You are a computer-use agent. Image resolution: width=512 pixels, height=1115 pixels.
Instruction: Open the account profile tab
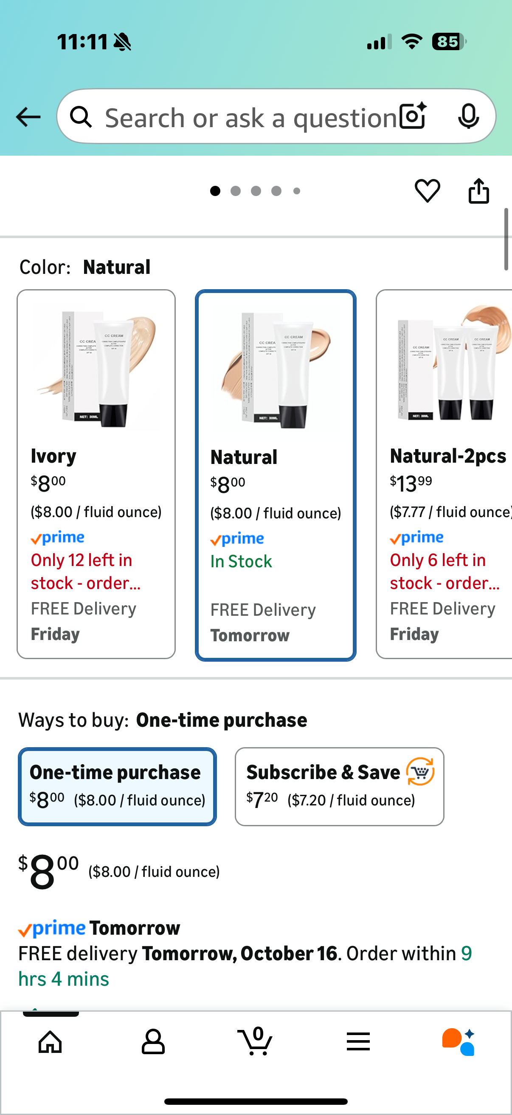tap(153, 1041)
